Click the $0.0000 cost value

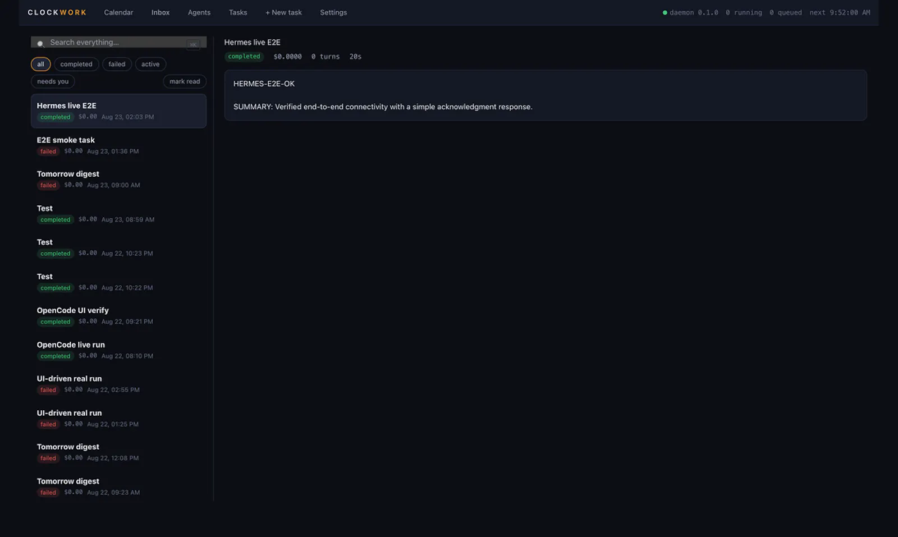287,57
